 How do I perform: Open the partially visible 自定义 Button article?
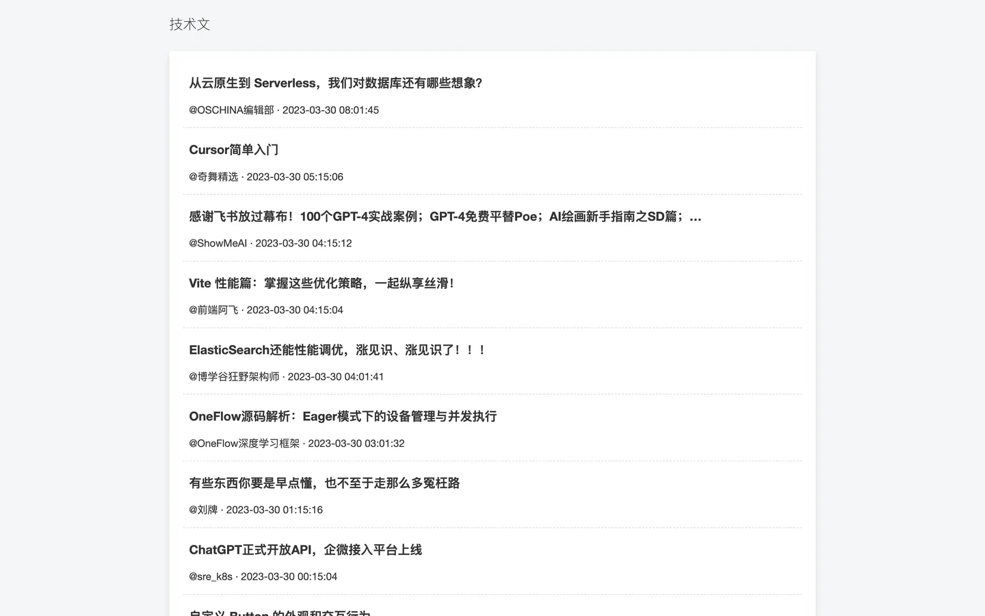(x=279, y=613)
